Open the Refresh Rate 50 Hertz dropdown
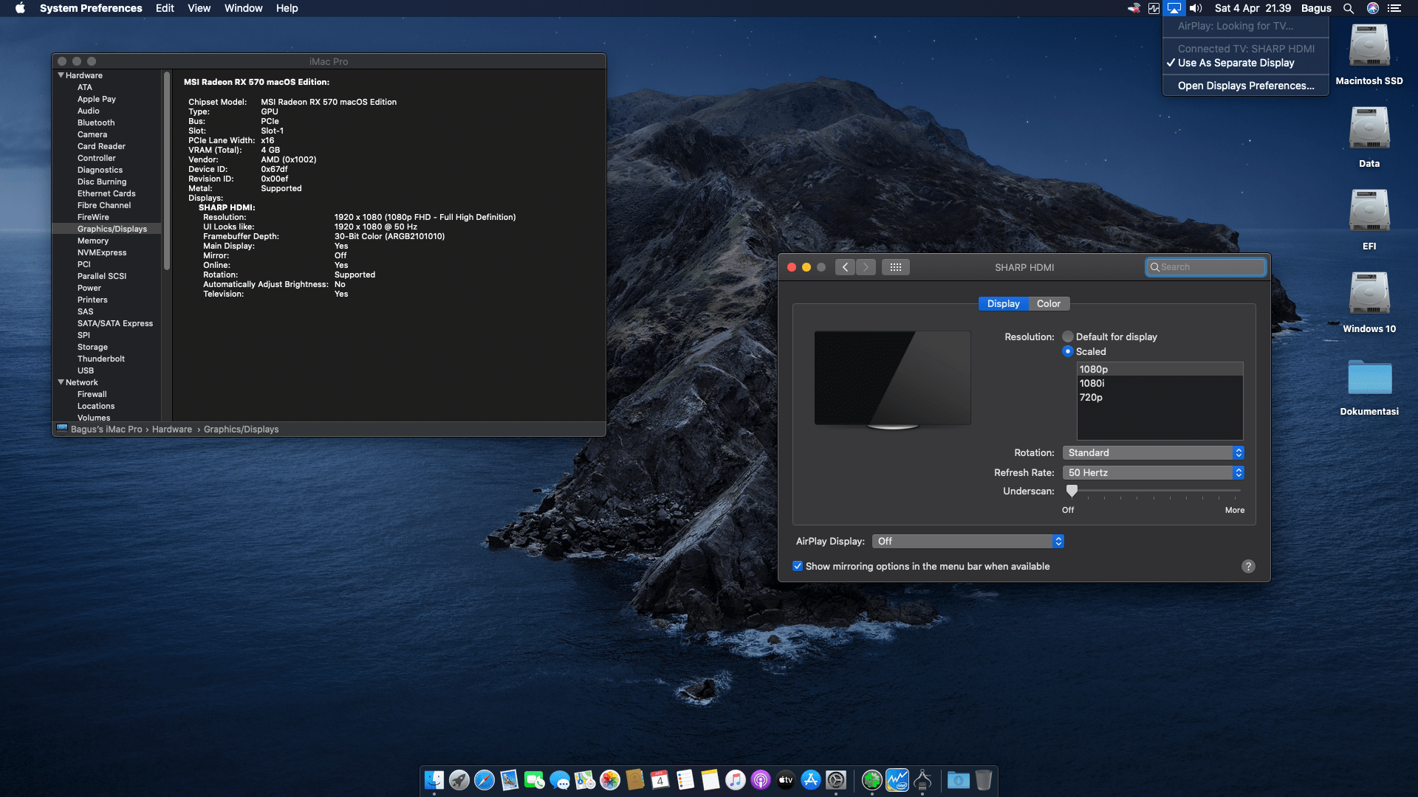Image resolution: width=1418 pixels, height=797 pixels. click(1153, 472)
